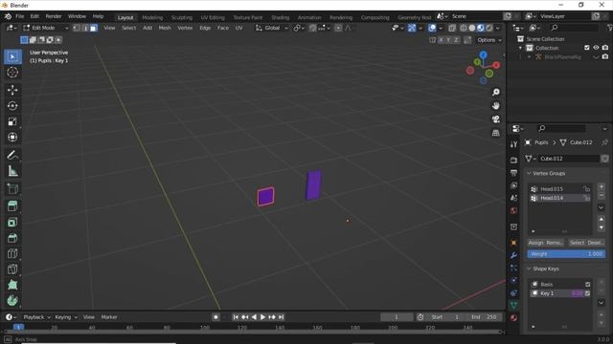Select the Loop Cut tool
Viewport: 613px width, 344px height.
12,253
